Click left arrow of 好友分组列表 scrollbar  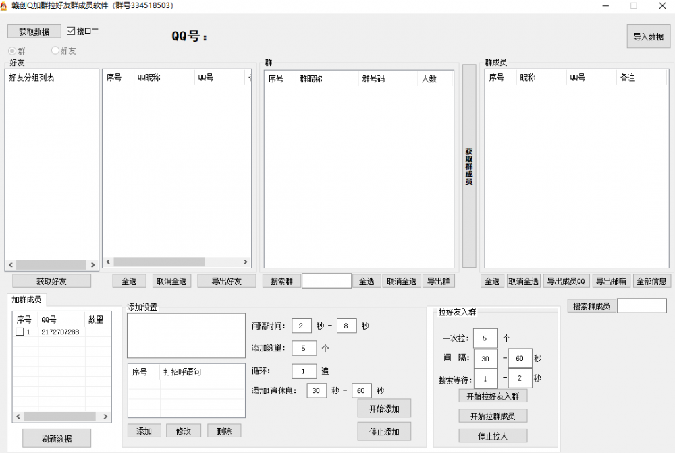pos(11,265)
